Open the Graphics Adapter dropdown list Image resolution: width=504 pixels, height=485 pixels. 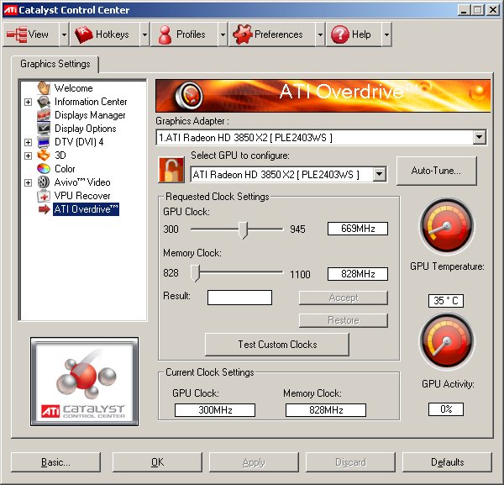[479, 137]
